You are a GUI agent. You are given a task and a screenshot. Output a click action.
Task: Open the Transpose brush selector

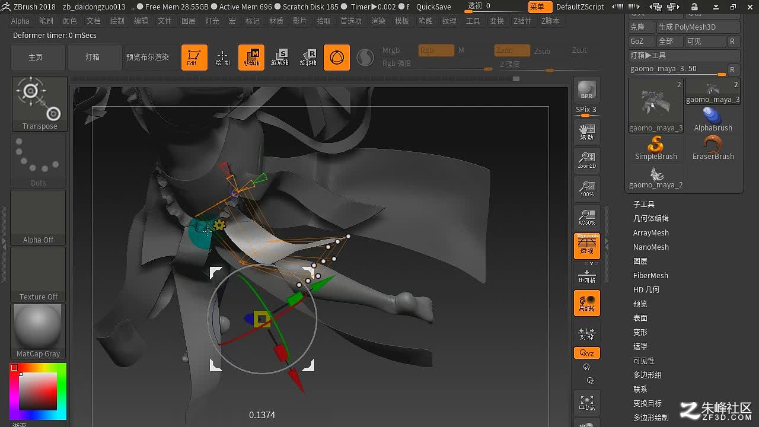point(39,104)
